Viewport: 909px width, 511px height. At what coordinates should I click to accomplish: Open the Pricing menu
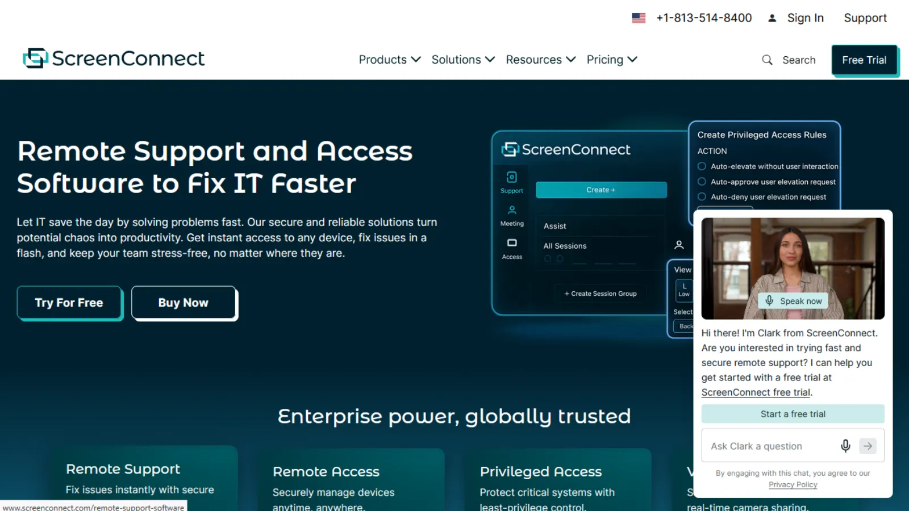pos(612,60)
